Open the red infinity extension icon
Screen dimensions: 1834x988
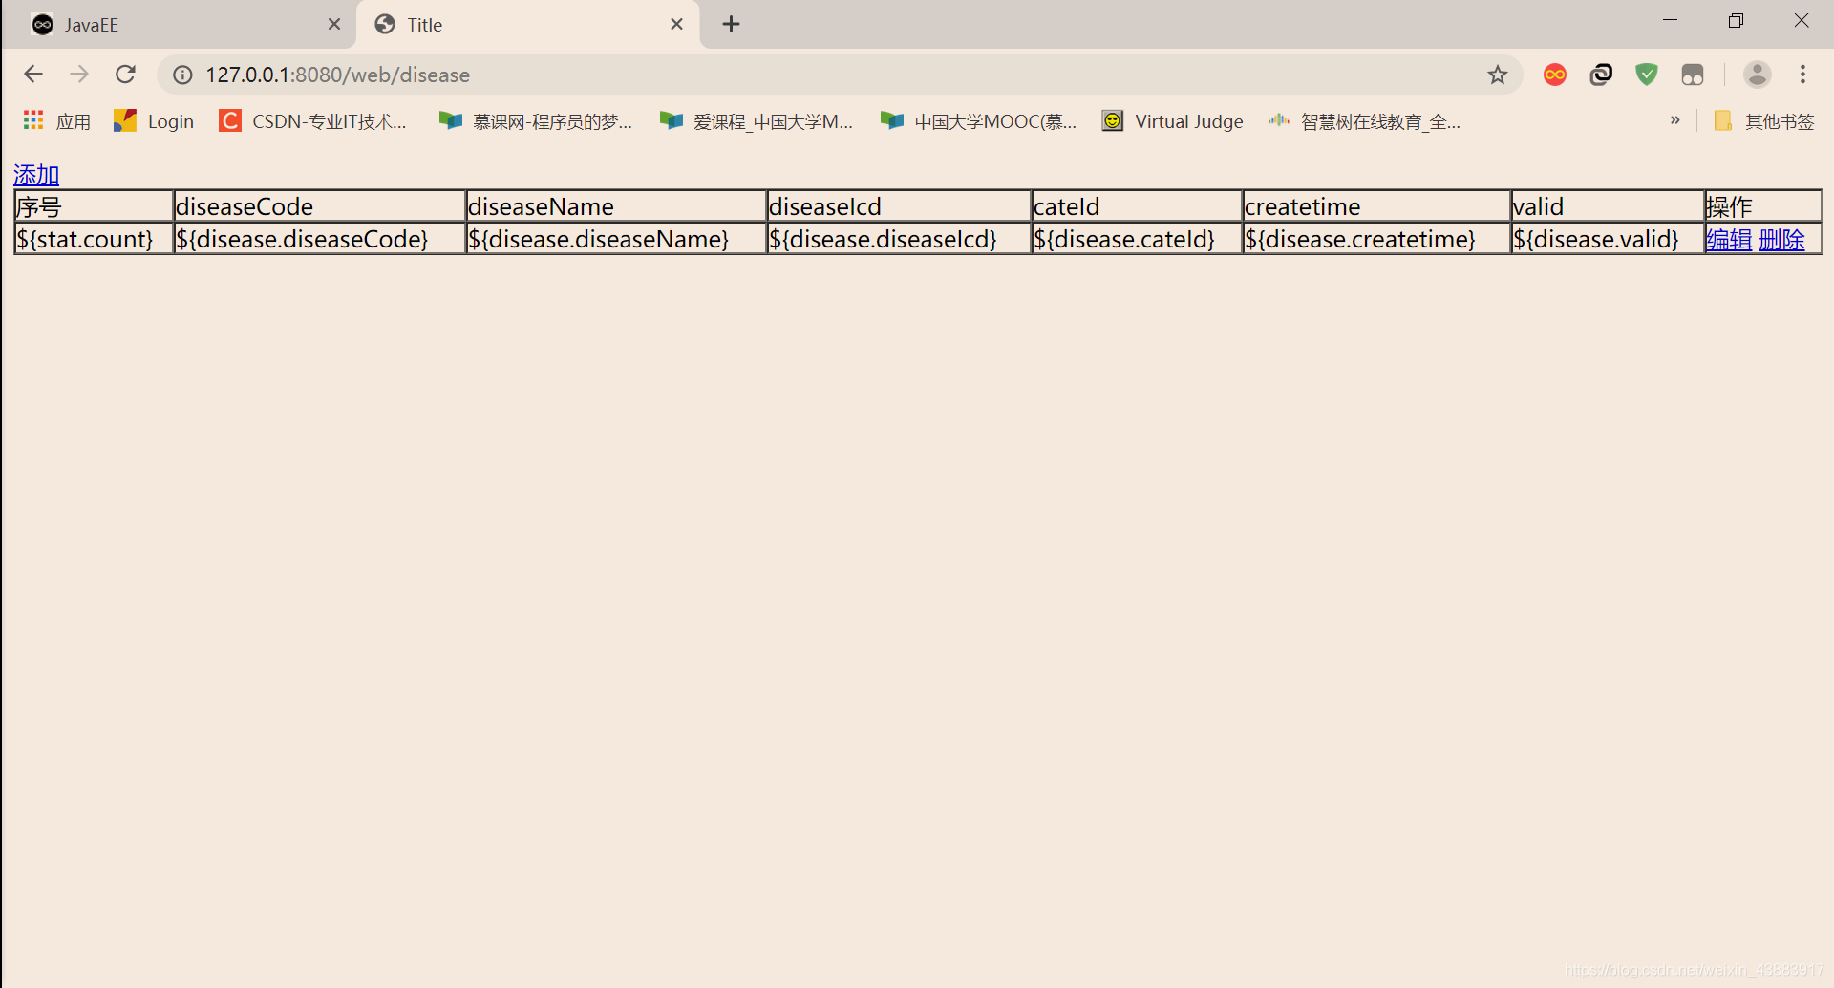1555,75
